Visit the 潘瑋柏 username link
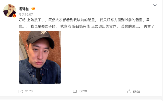 (x=24, y=9)
